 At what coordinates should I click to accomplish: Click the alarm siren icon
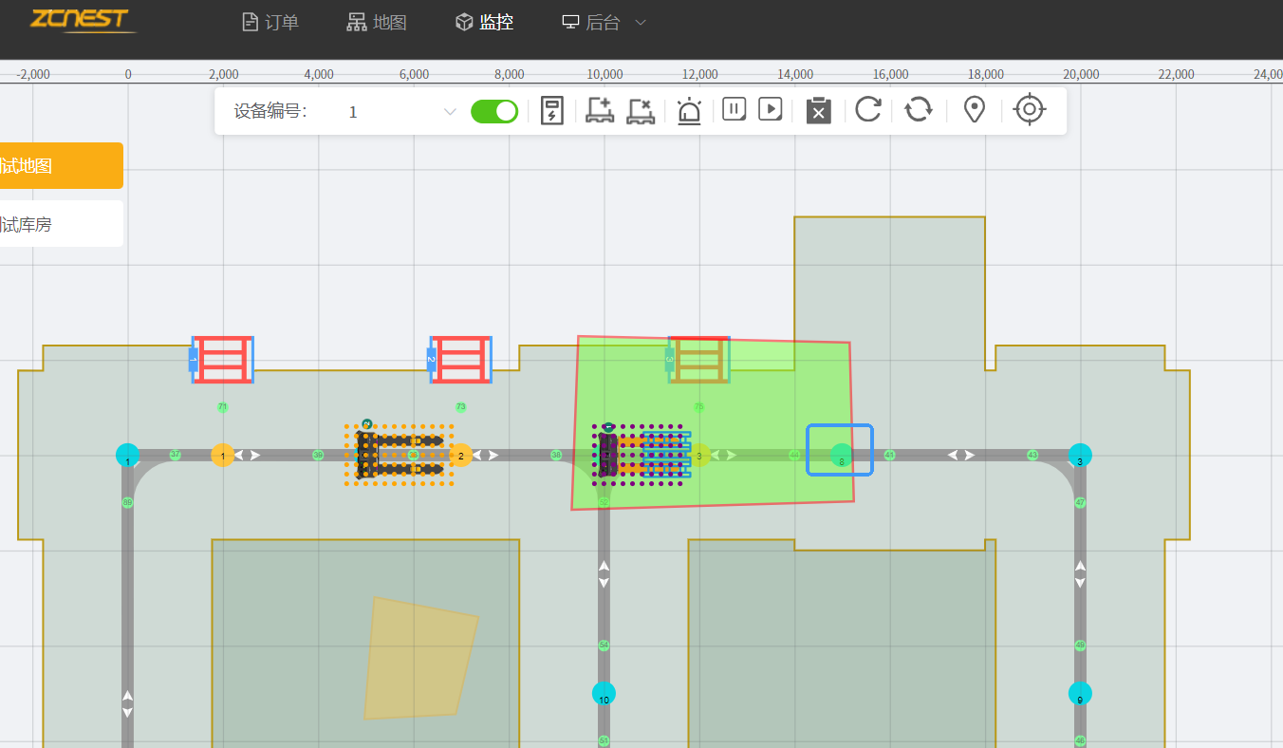pos(689,111)
